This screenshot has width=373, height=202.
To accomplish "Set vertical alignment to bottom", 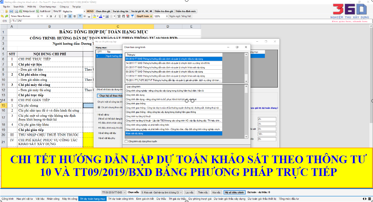I will [x=89, y=16].
